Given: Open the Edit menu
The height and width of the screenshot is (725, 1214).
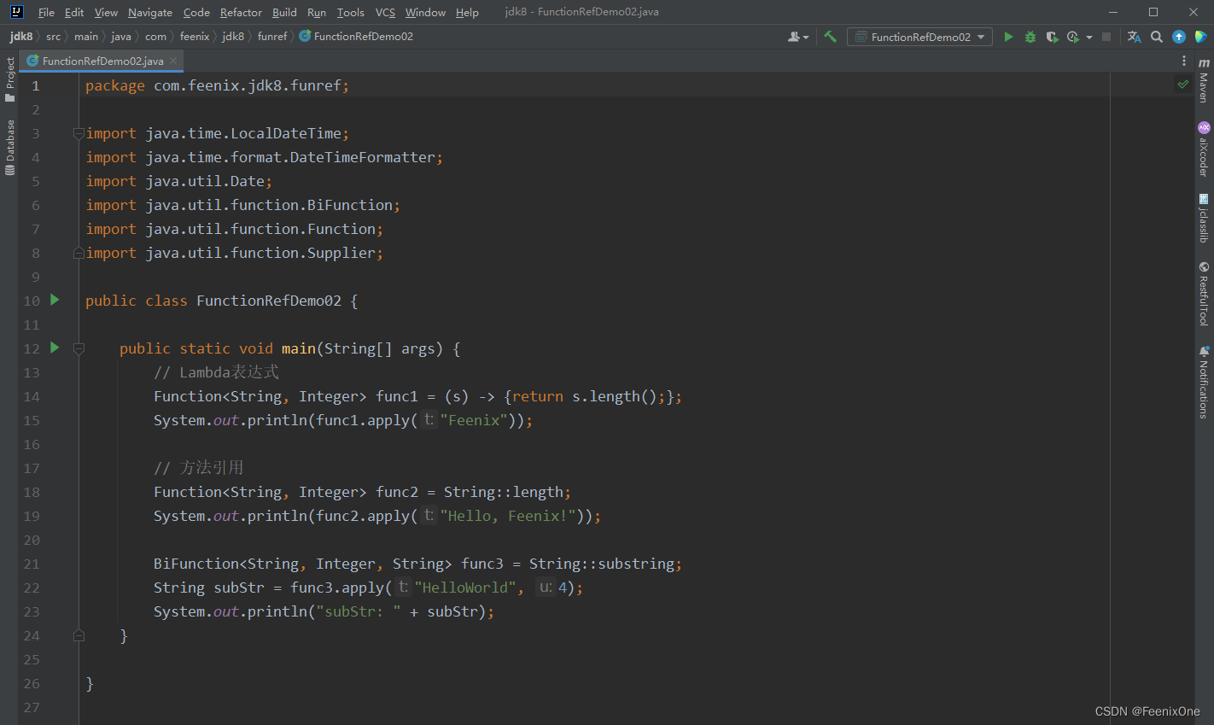Looking at the screenshot, I should [x=74, y=12].
